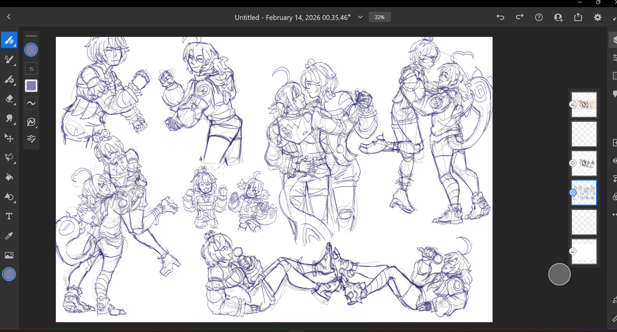The height and width of the screenshot is (332, 617).
Task: Open more layer actions ellipsis
Action: pyautogui.click(x=614, y=214)
